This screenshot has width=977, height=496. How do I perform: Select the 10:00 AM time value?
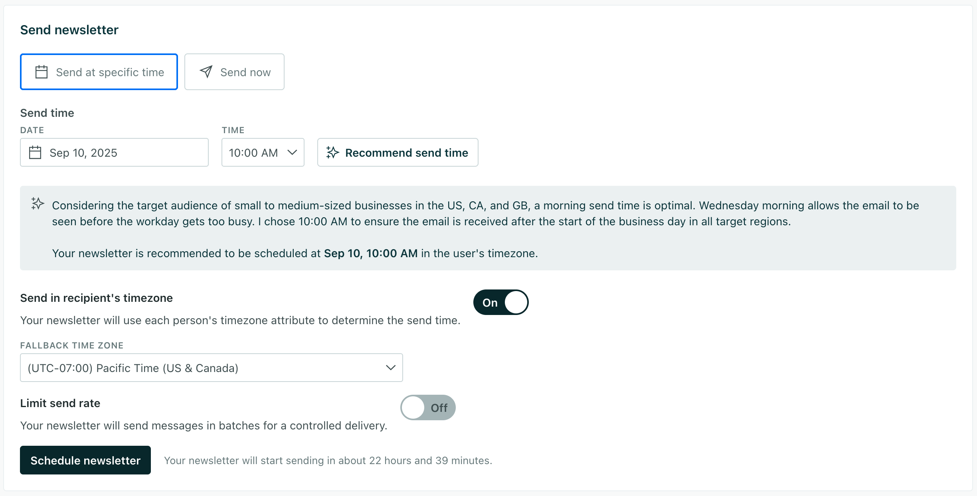pos(253,152)
